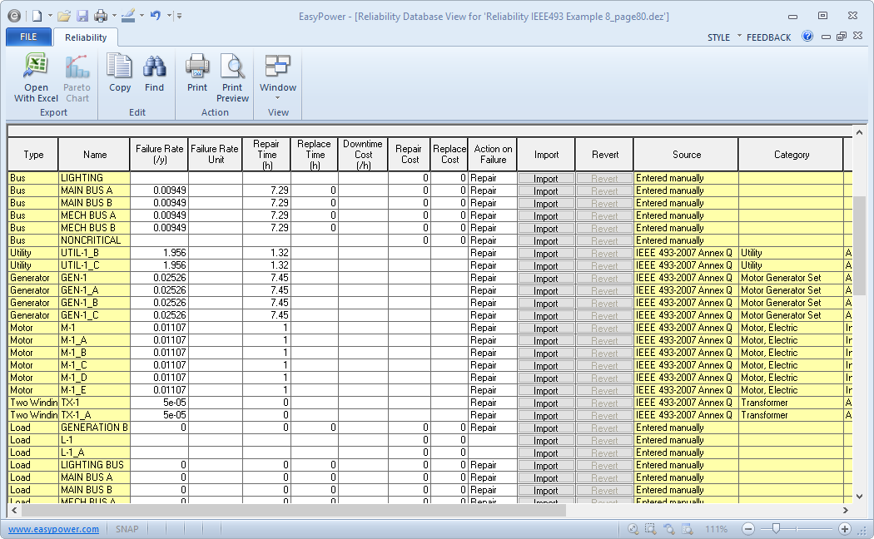The height and width of the screenshot is (539, 874).
Task: Select the Reliability ribbon tab
Action: point(86,37)
